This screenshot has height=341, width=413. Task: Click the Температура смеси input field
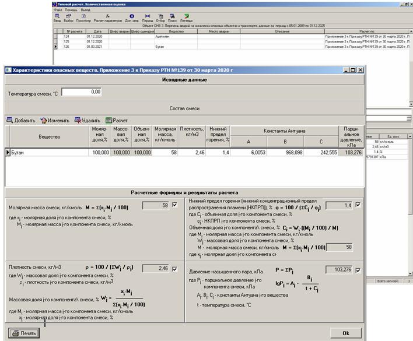coord(82,92)
